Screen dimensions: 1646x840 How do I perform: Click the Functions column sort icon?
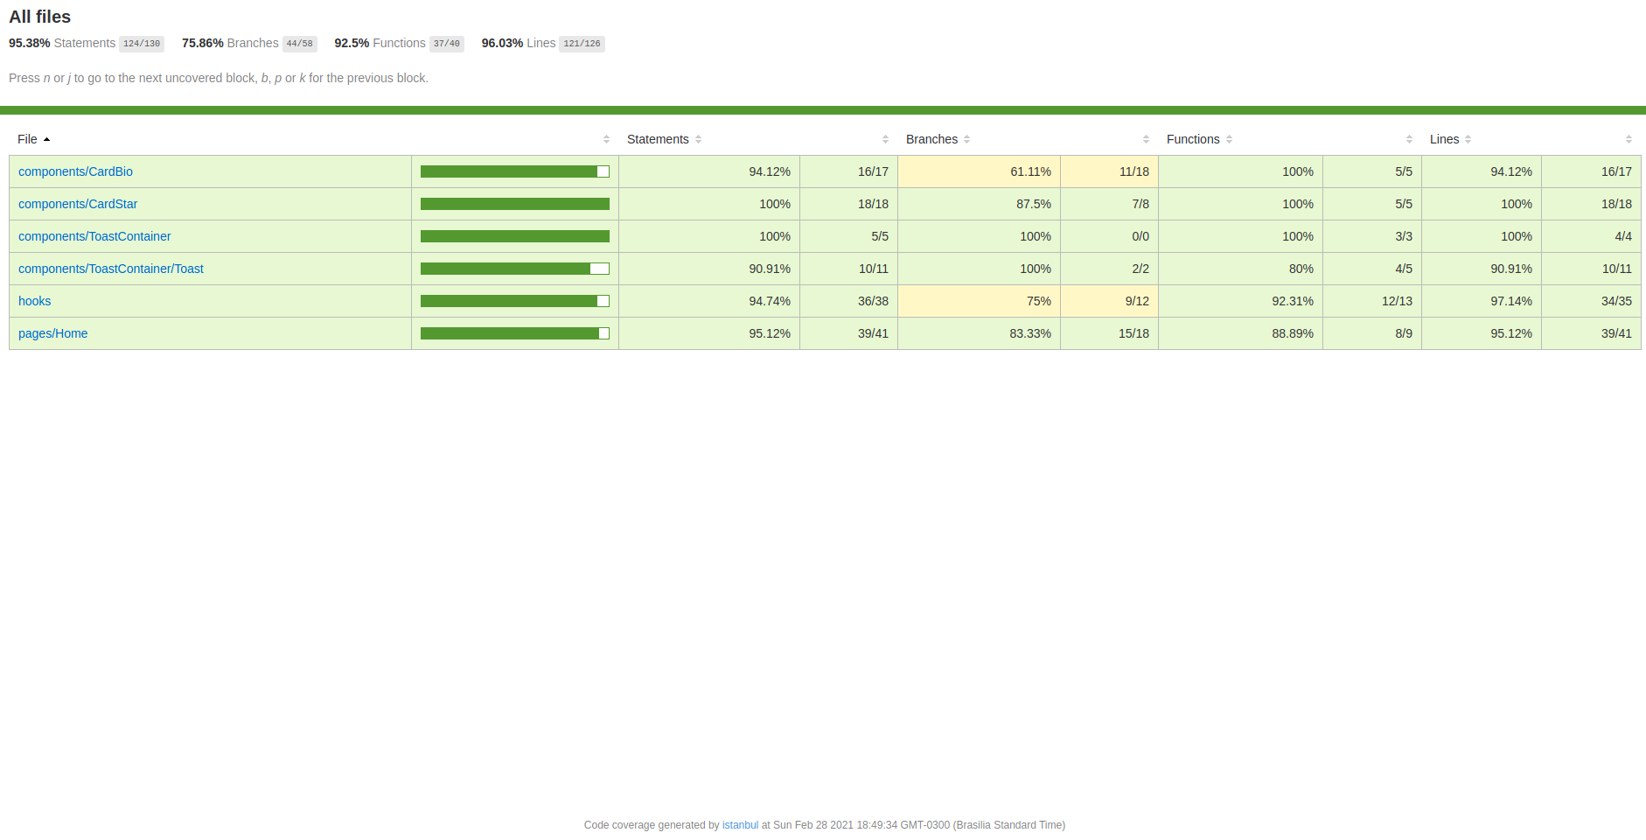pos(1228,139)
